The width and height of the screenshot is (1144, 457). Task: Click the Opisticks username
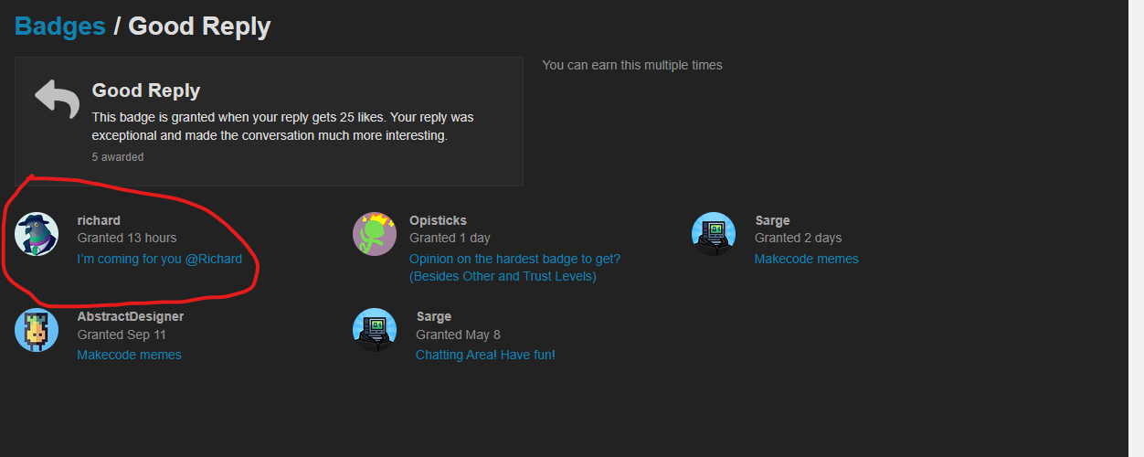[x=438, y=220]
